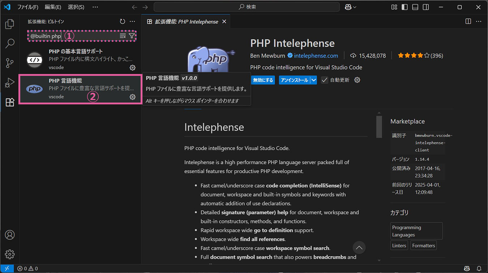
Task: Toggle the primary side bar
Action: [405, 7]
